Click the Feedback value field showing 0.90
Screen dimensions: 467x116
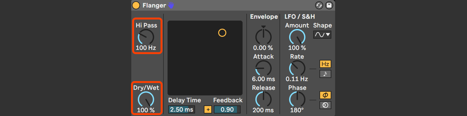pyautogui.click(x=227, y=109)
